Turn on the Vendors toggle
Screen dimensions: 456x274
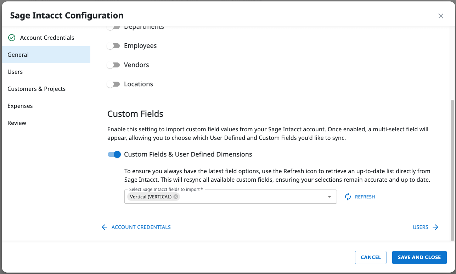coord(113,65)
